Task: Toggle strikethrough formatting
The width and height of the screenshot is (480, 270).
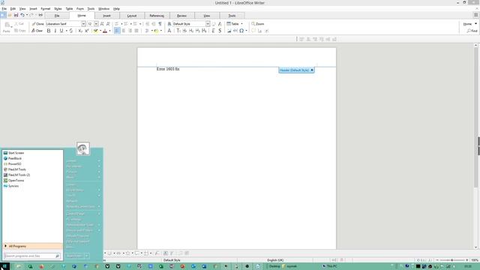Action: tap(71, 31)
